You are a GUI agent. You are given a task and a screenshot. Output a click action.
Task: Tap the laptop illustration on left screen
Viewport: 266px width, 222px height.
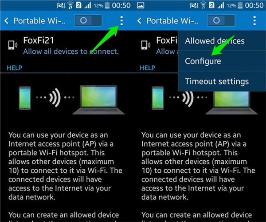point(98,100)
